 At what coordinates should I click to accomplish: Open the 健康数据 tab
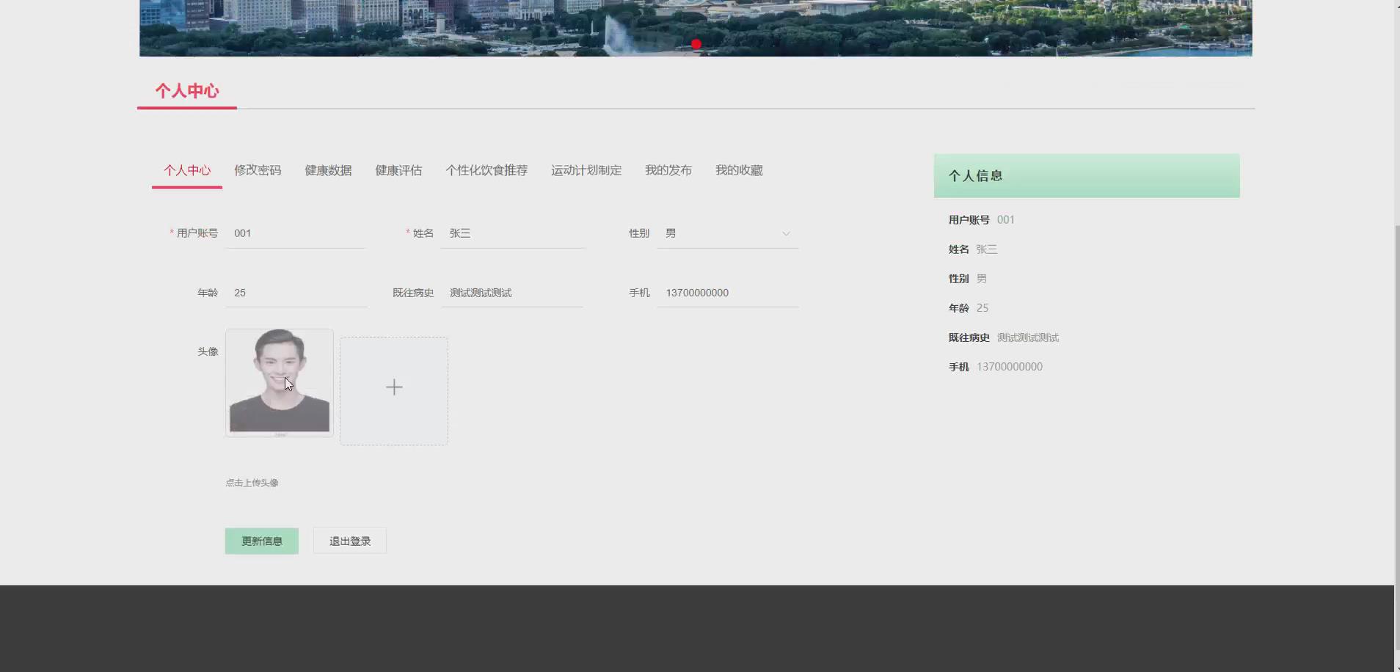[328, 170]
